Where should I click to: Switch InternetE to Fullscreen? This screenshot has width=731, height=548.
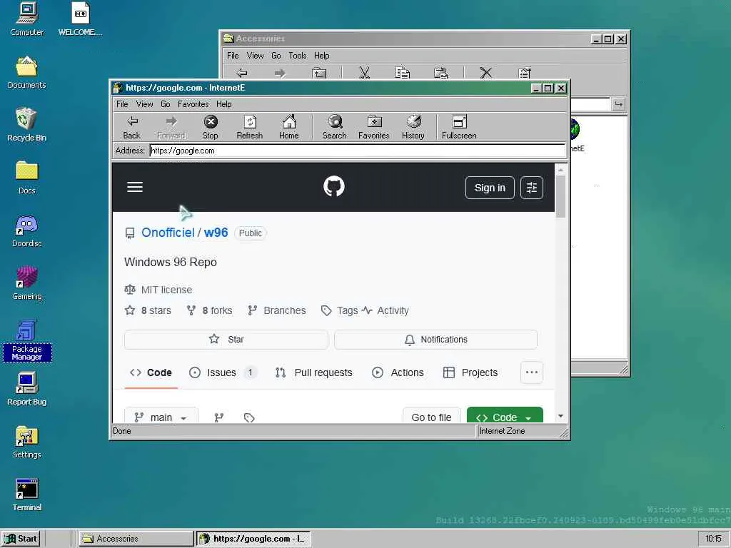coord(459,127)
